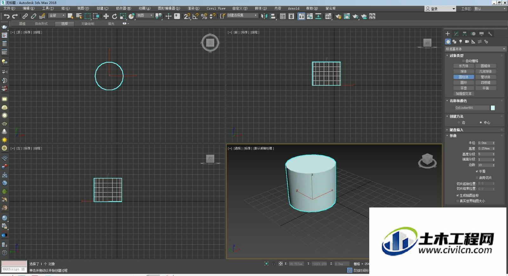Viewport: 508px width, 276px height.
Task: Open the 渲染(R) menu
Action: 193,8
